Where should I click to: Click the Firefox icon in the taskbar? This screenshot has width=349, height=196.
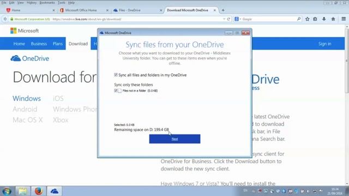point(39,191)
